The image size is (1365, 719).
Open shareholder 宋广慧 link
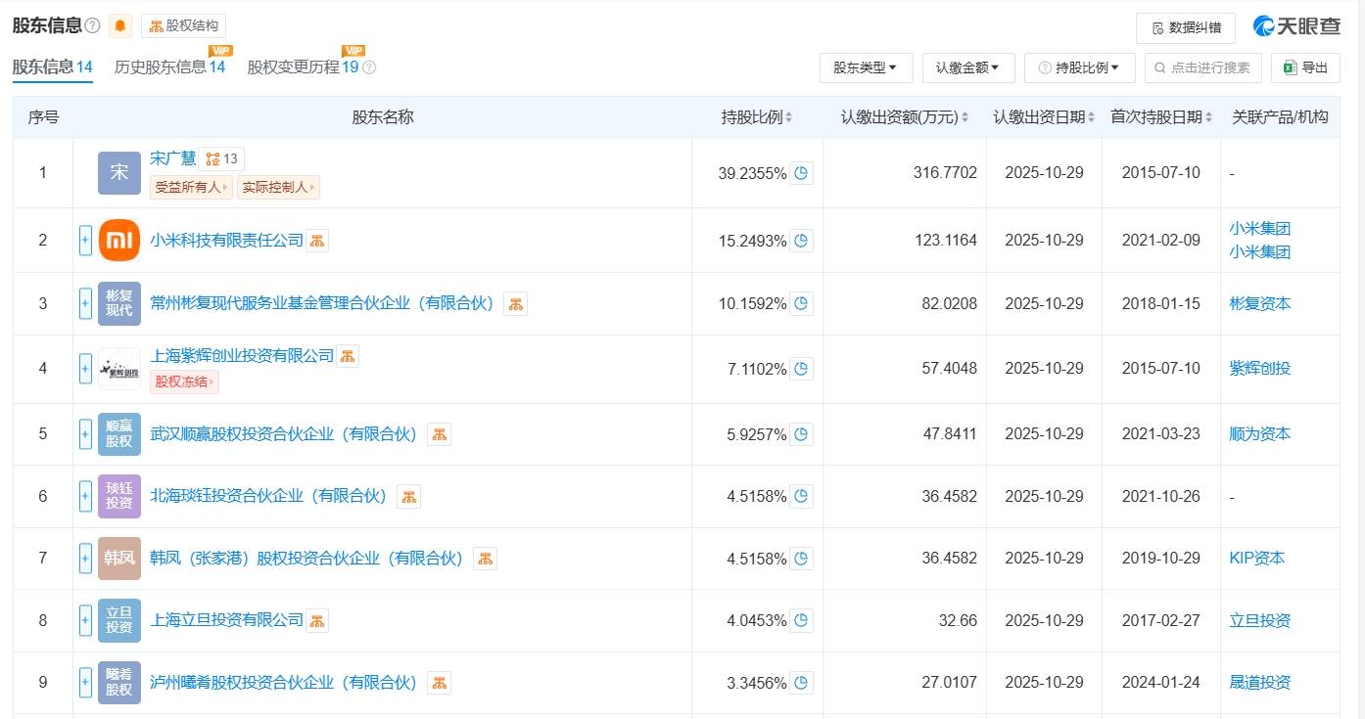(173, 158)
